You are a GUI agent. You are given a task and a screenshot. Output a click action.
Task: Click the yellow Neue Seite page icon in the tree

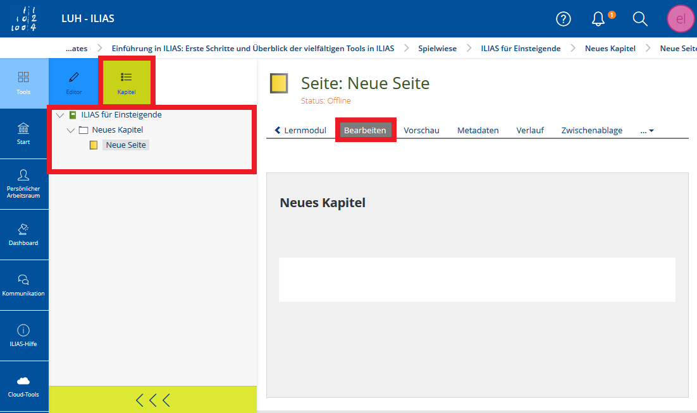click(x=94, y=145)
